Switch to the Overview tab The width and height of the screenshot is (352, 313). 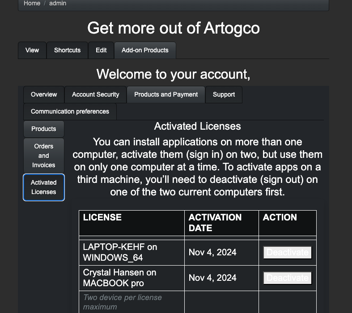tap(44, 94)
